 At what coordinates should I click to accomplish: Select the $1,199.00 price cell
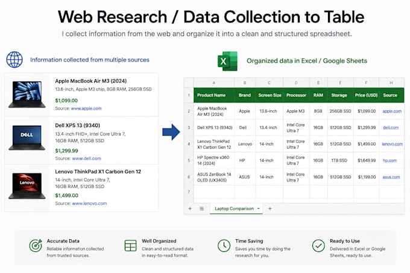[366, 177]
